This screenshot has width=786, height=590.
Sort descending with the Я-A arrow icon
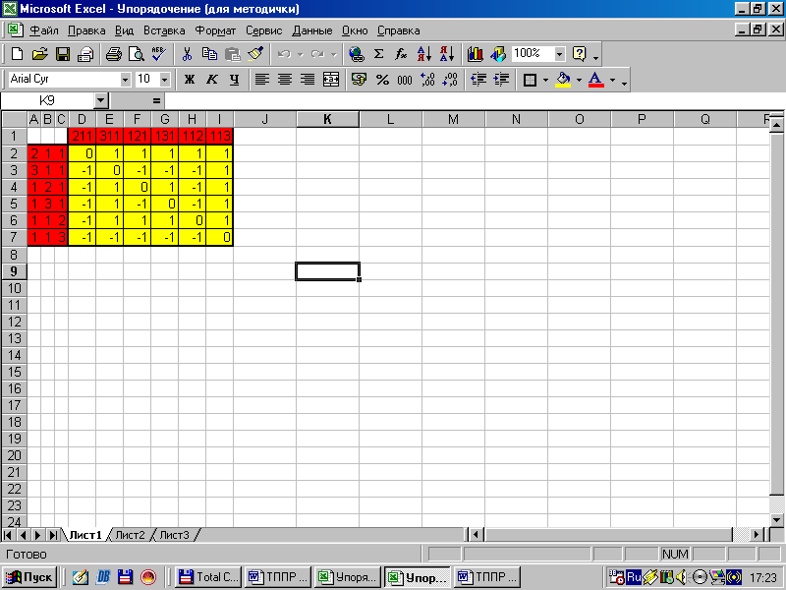point(447,54)
